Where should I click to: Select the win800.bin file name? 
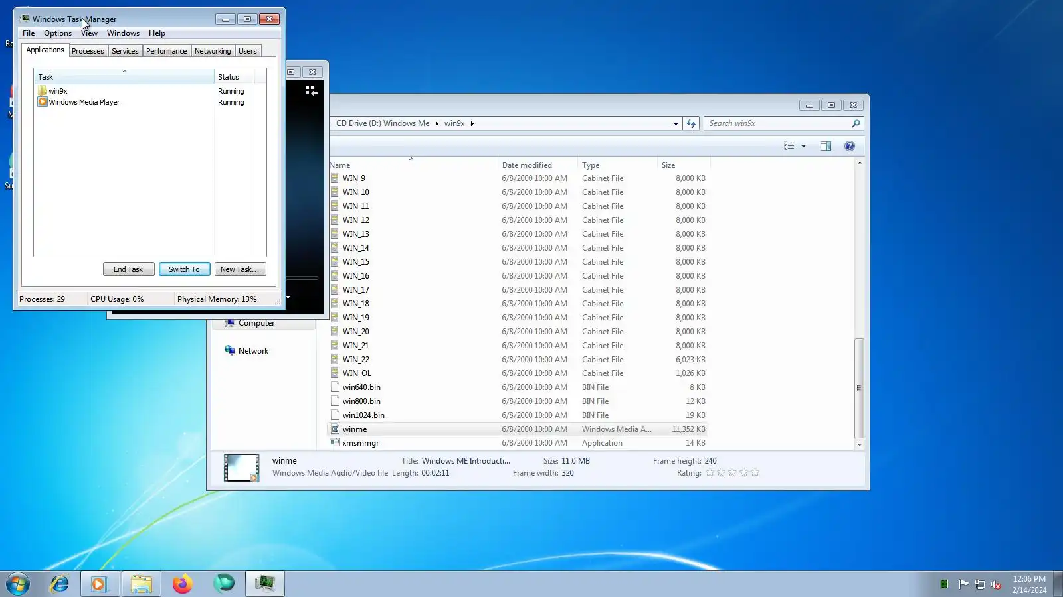(x=361, y=401)
